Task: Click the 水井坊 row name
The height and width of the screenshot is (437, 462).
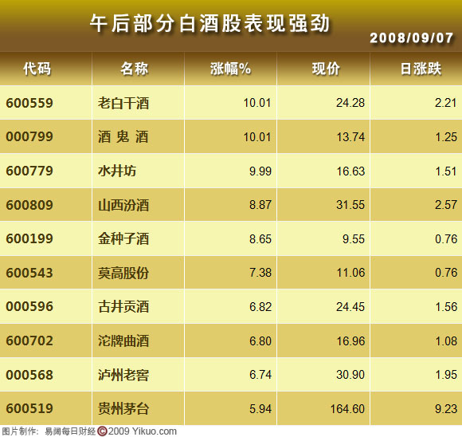Action: [x=117, y=171]
